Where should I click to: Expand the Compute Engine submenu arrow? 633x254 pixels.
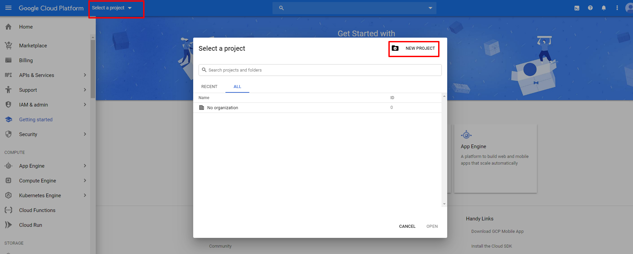tap(85, 181)
